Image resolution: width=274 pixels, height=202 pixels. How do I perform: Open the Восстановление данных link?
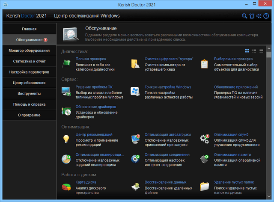[x=165, y=182]
